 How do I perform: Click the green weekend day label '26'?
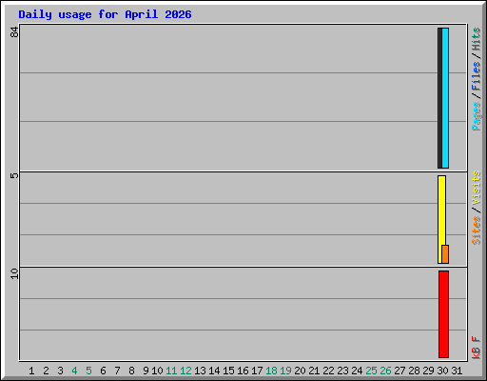(x=385, y=371)
